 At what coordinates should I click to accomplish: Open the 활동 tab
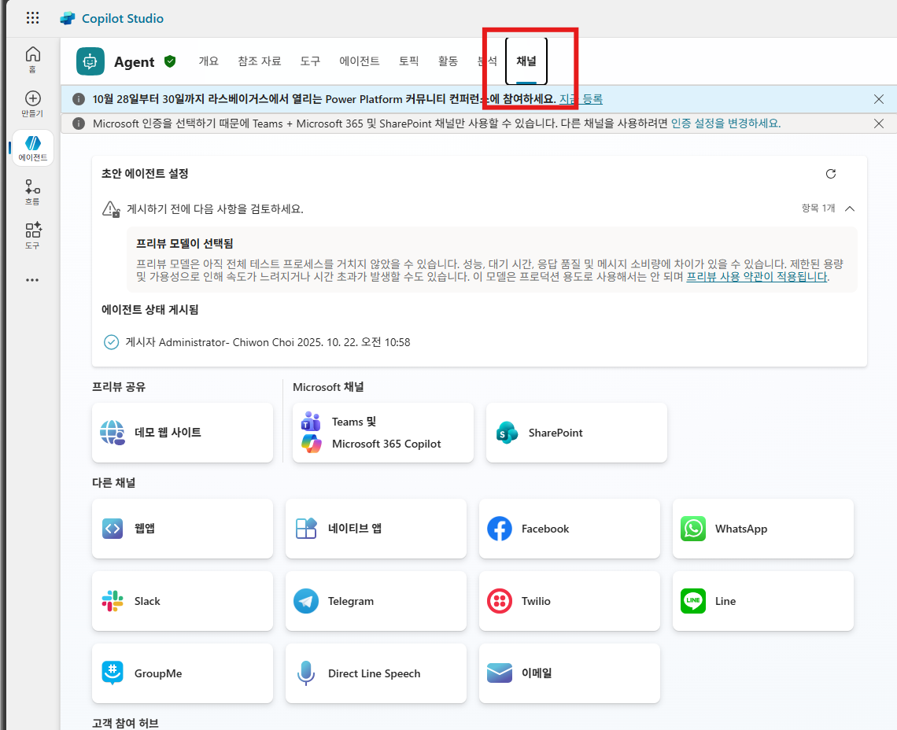tap(448, 61)
